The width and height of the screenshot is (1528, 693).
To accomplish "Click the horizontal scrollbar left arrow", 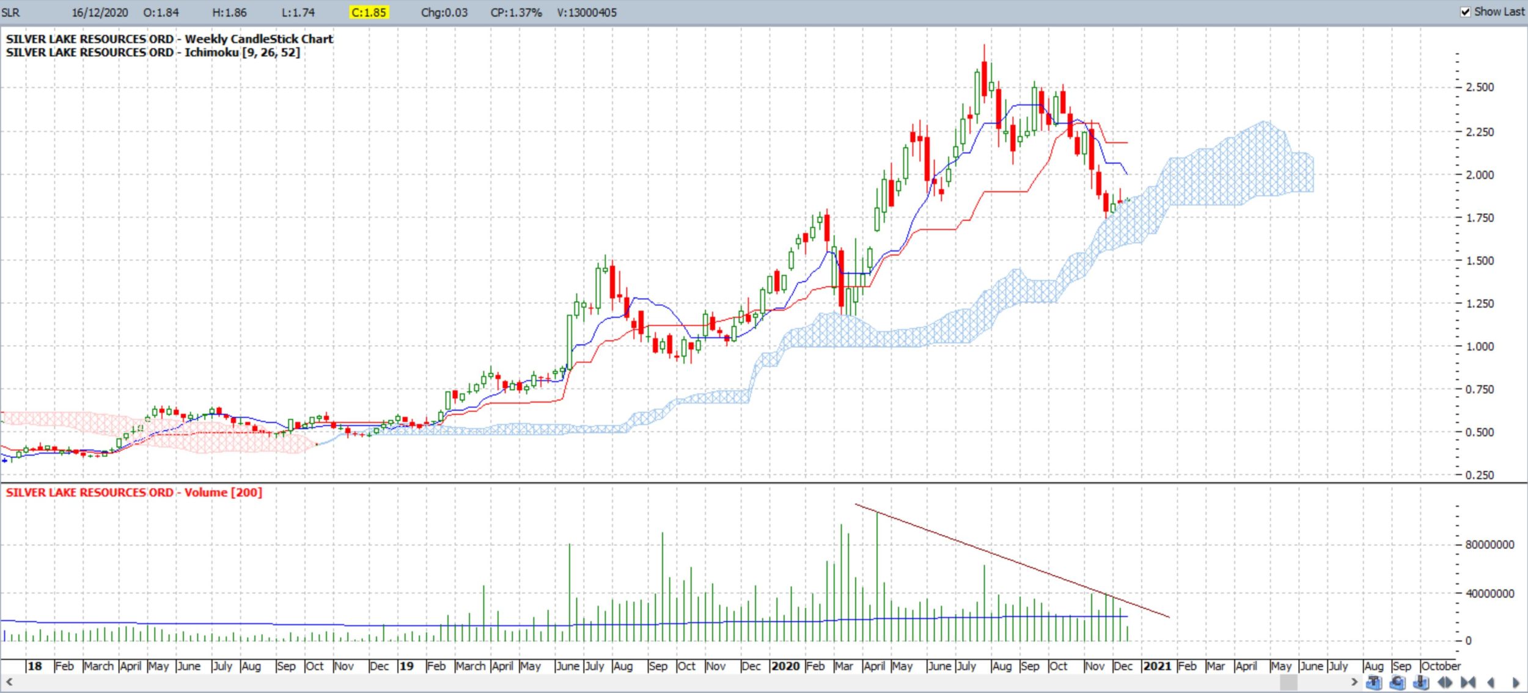I will point(9,681).
